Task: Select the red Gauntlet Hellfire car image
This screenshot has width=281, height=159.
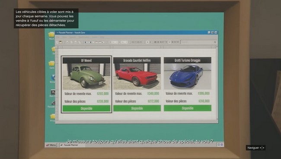Action: coord(137,76)
